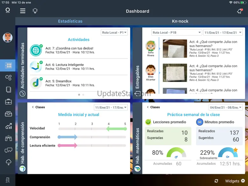
Task: Tap the blue 60 Minutos promedio badge
Action: coord(200,122)
